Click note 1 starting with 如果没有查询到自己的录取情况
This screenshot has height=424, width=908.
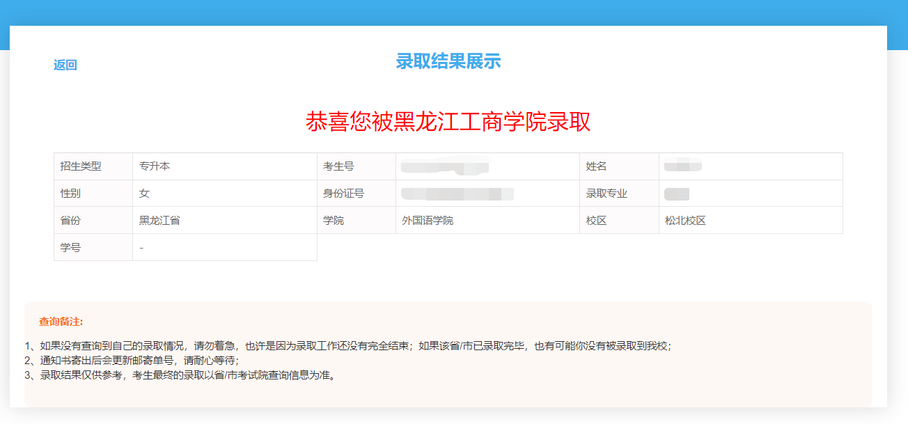coord(348,345)
